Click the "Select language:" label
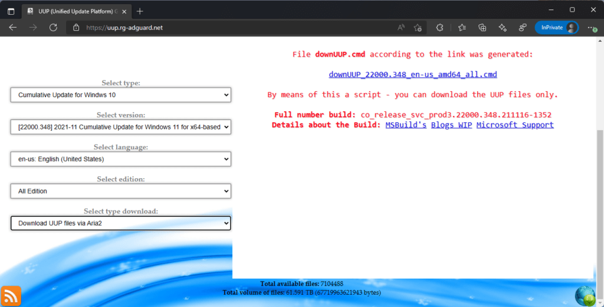This screenshot has height=307, width=604. 121,147
